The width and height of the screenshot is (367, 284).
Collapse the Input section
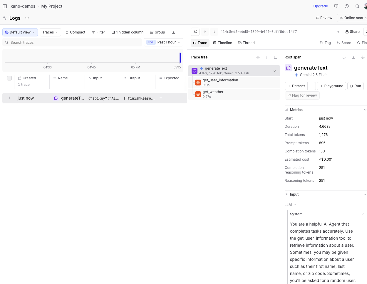[x=365, y=194]
